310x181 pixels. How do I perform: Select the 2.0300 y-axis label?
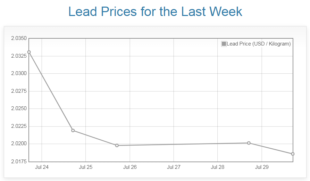[x=19, y=73]
